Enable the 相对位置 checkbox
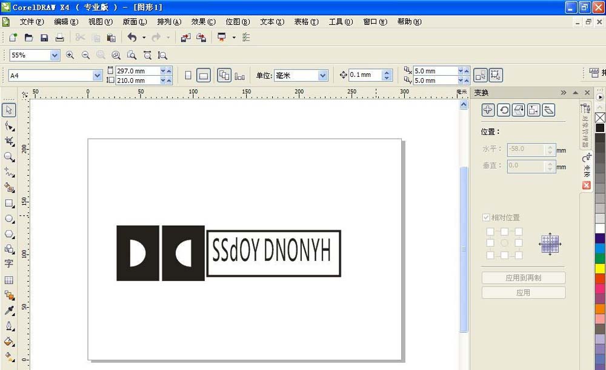 [x=486, y=217]
